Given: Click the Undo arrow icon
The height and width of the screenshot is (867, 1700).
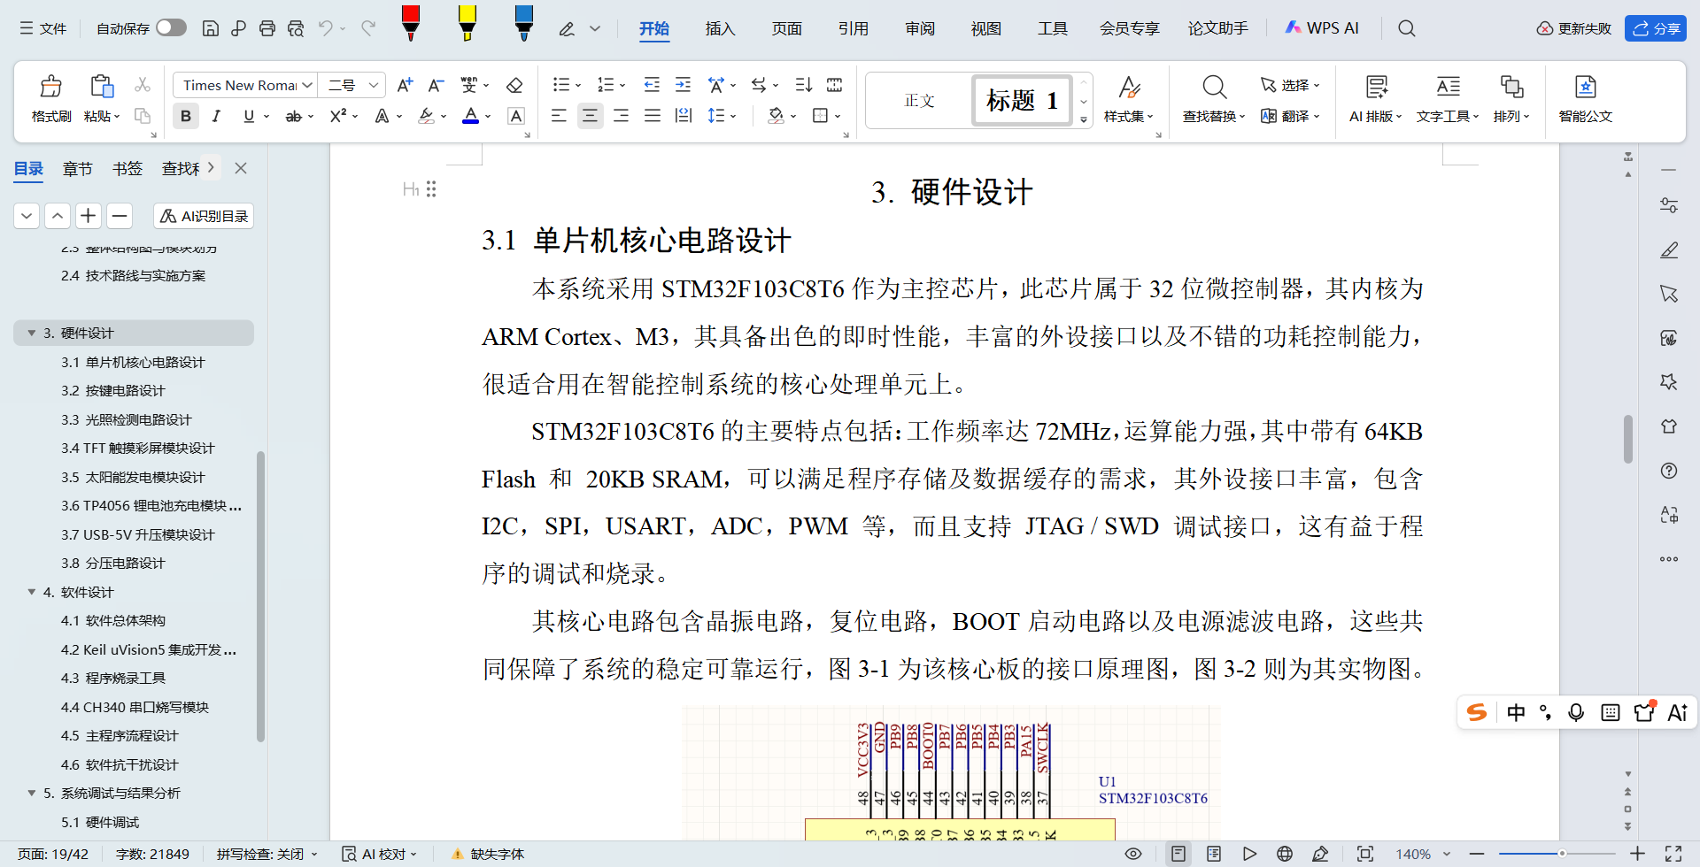Looking at the screenshot, I should click(x=326, y=28).
